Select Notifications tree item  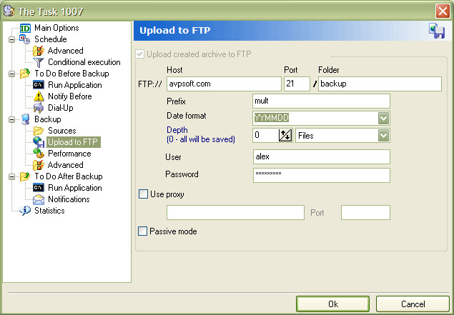pos(69,199)
